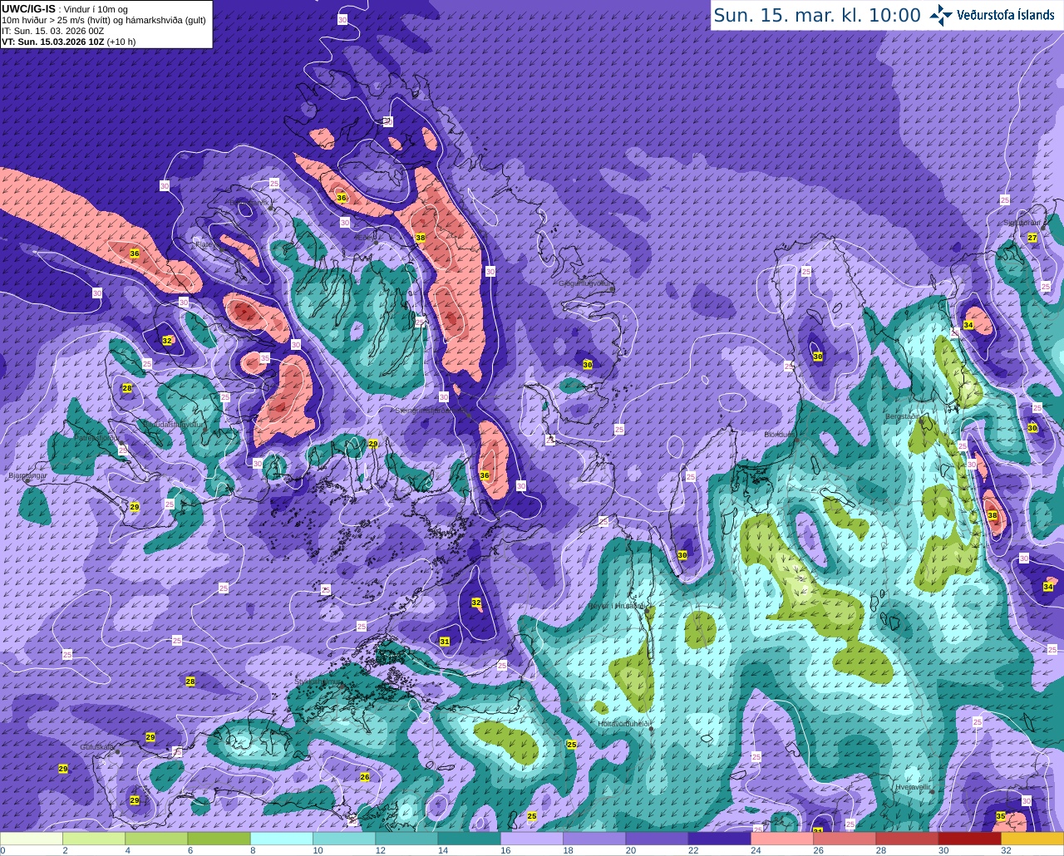This screenshot has width=1064, height=856.
Task: Click the Gufuskálar station label
Action: (97, 747)
